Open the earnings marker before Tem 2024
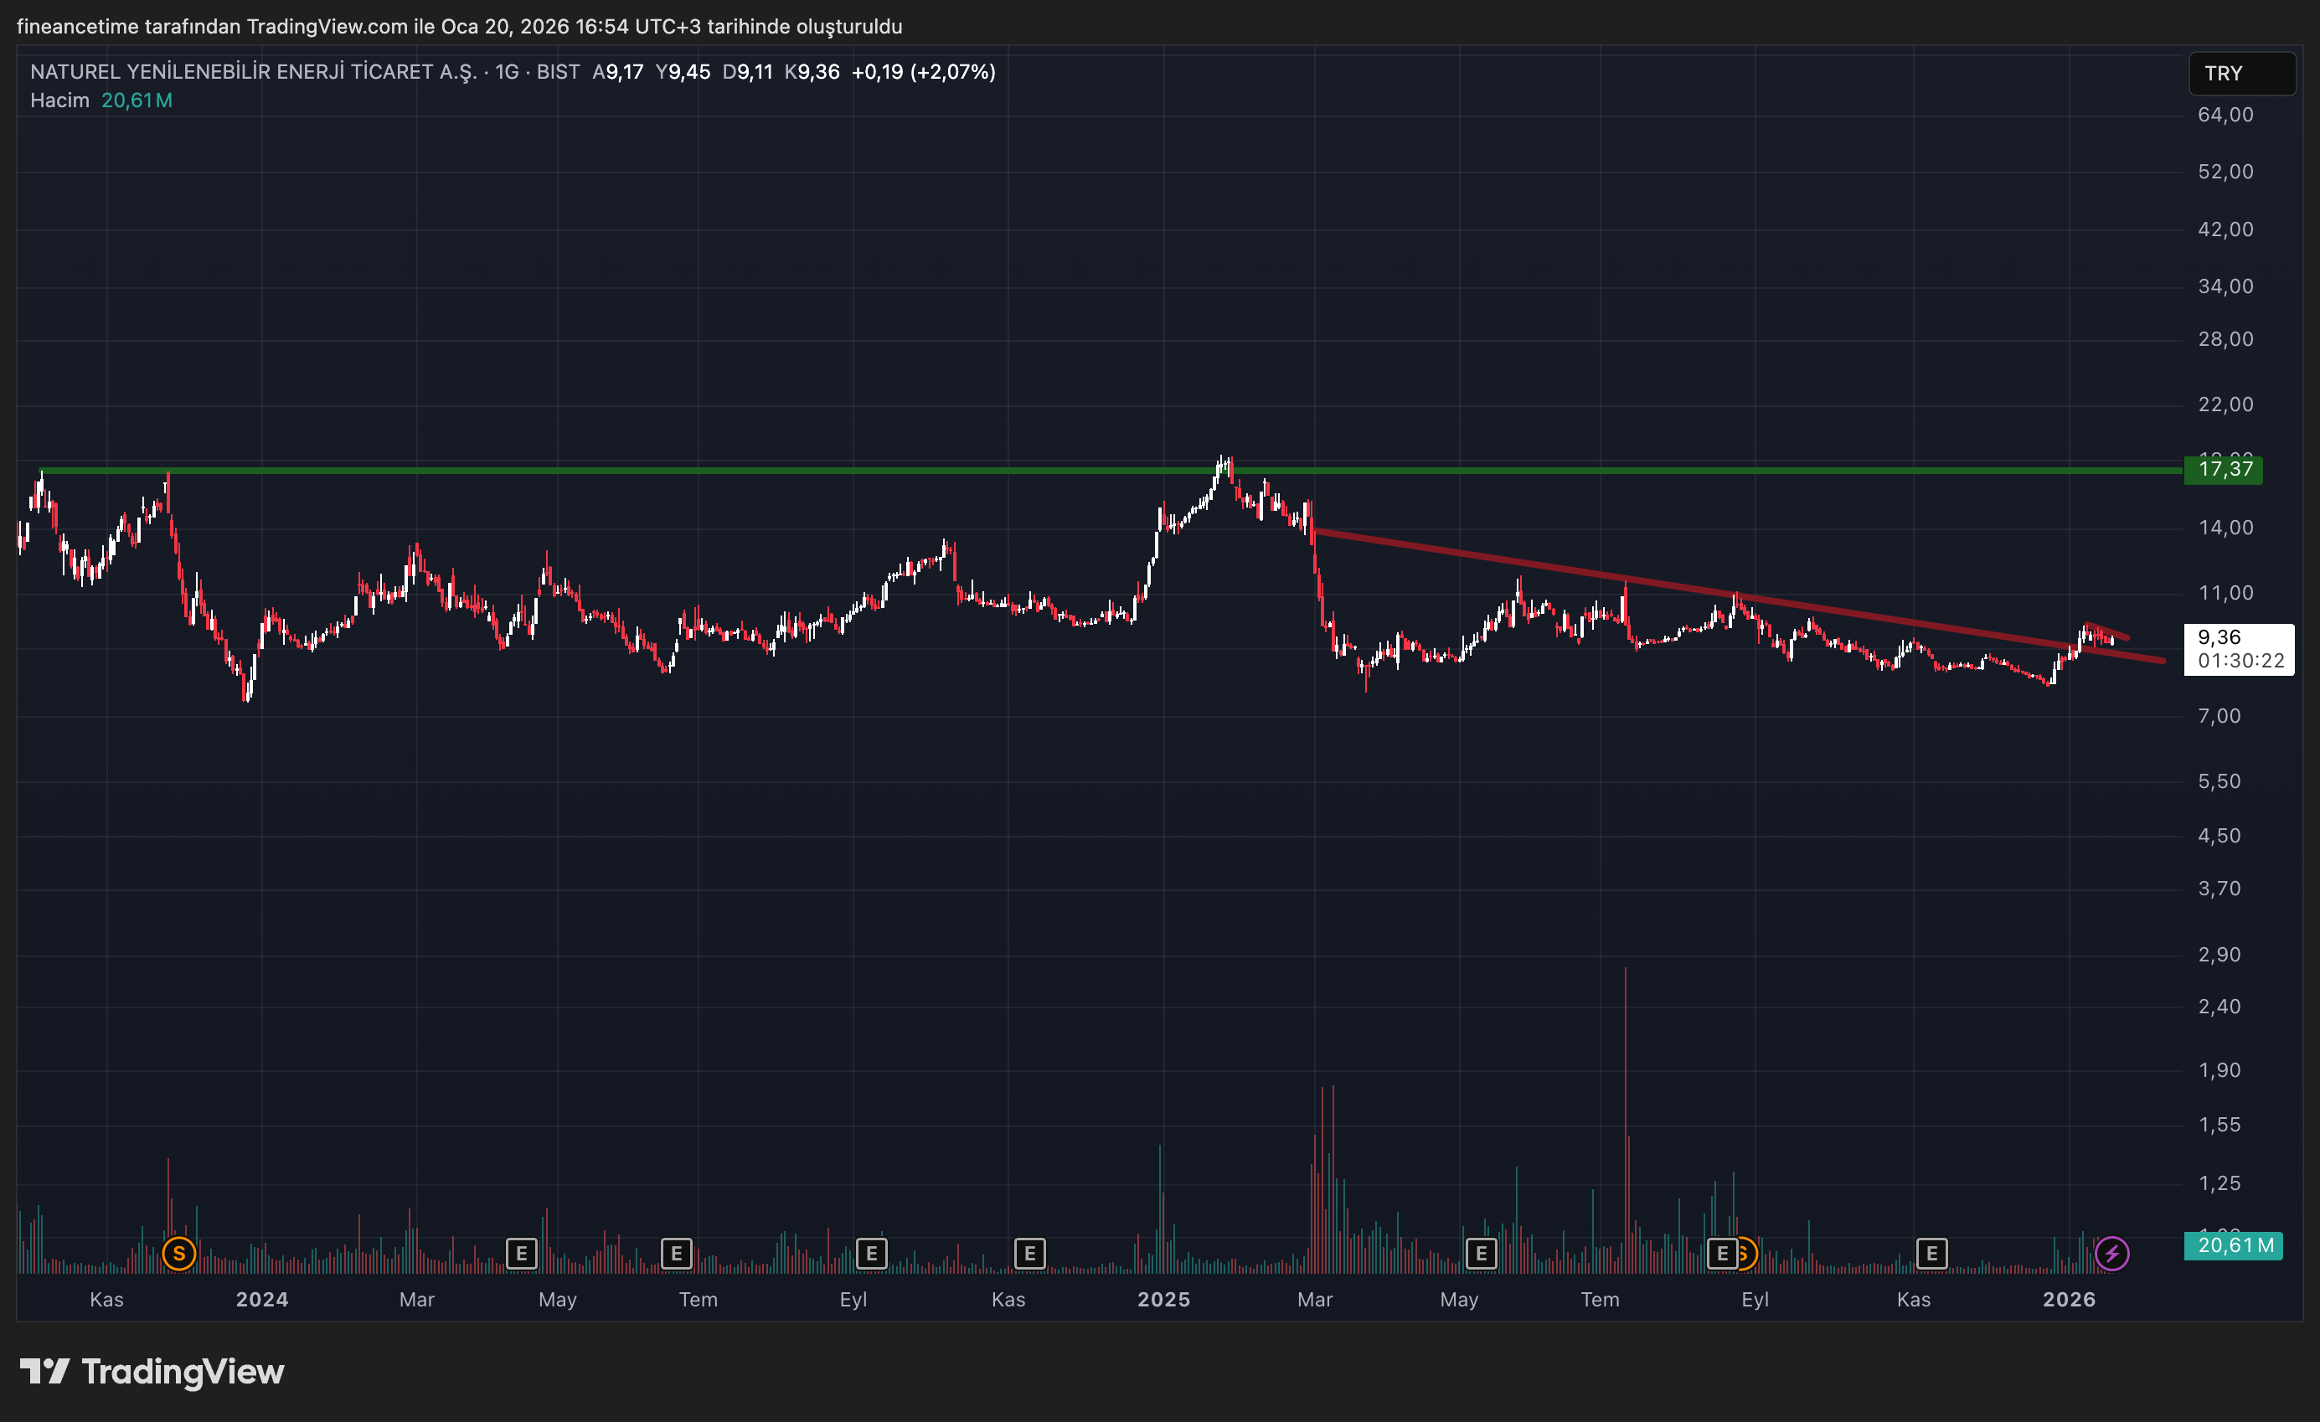This screenshot has width=2320, height=1422. [x=676, y=1254]
